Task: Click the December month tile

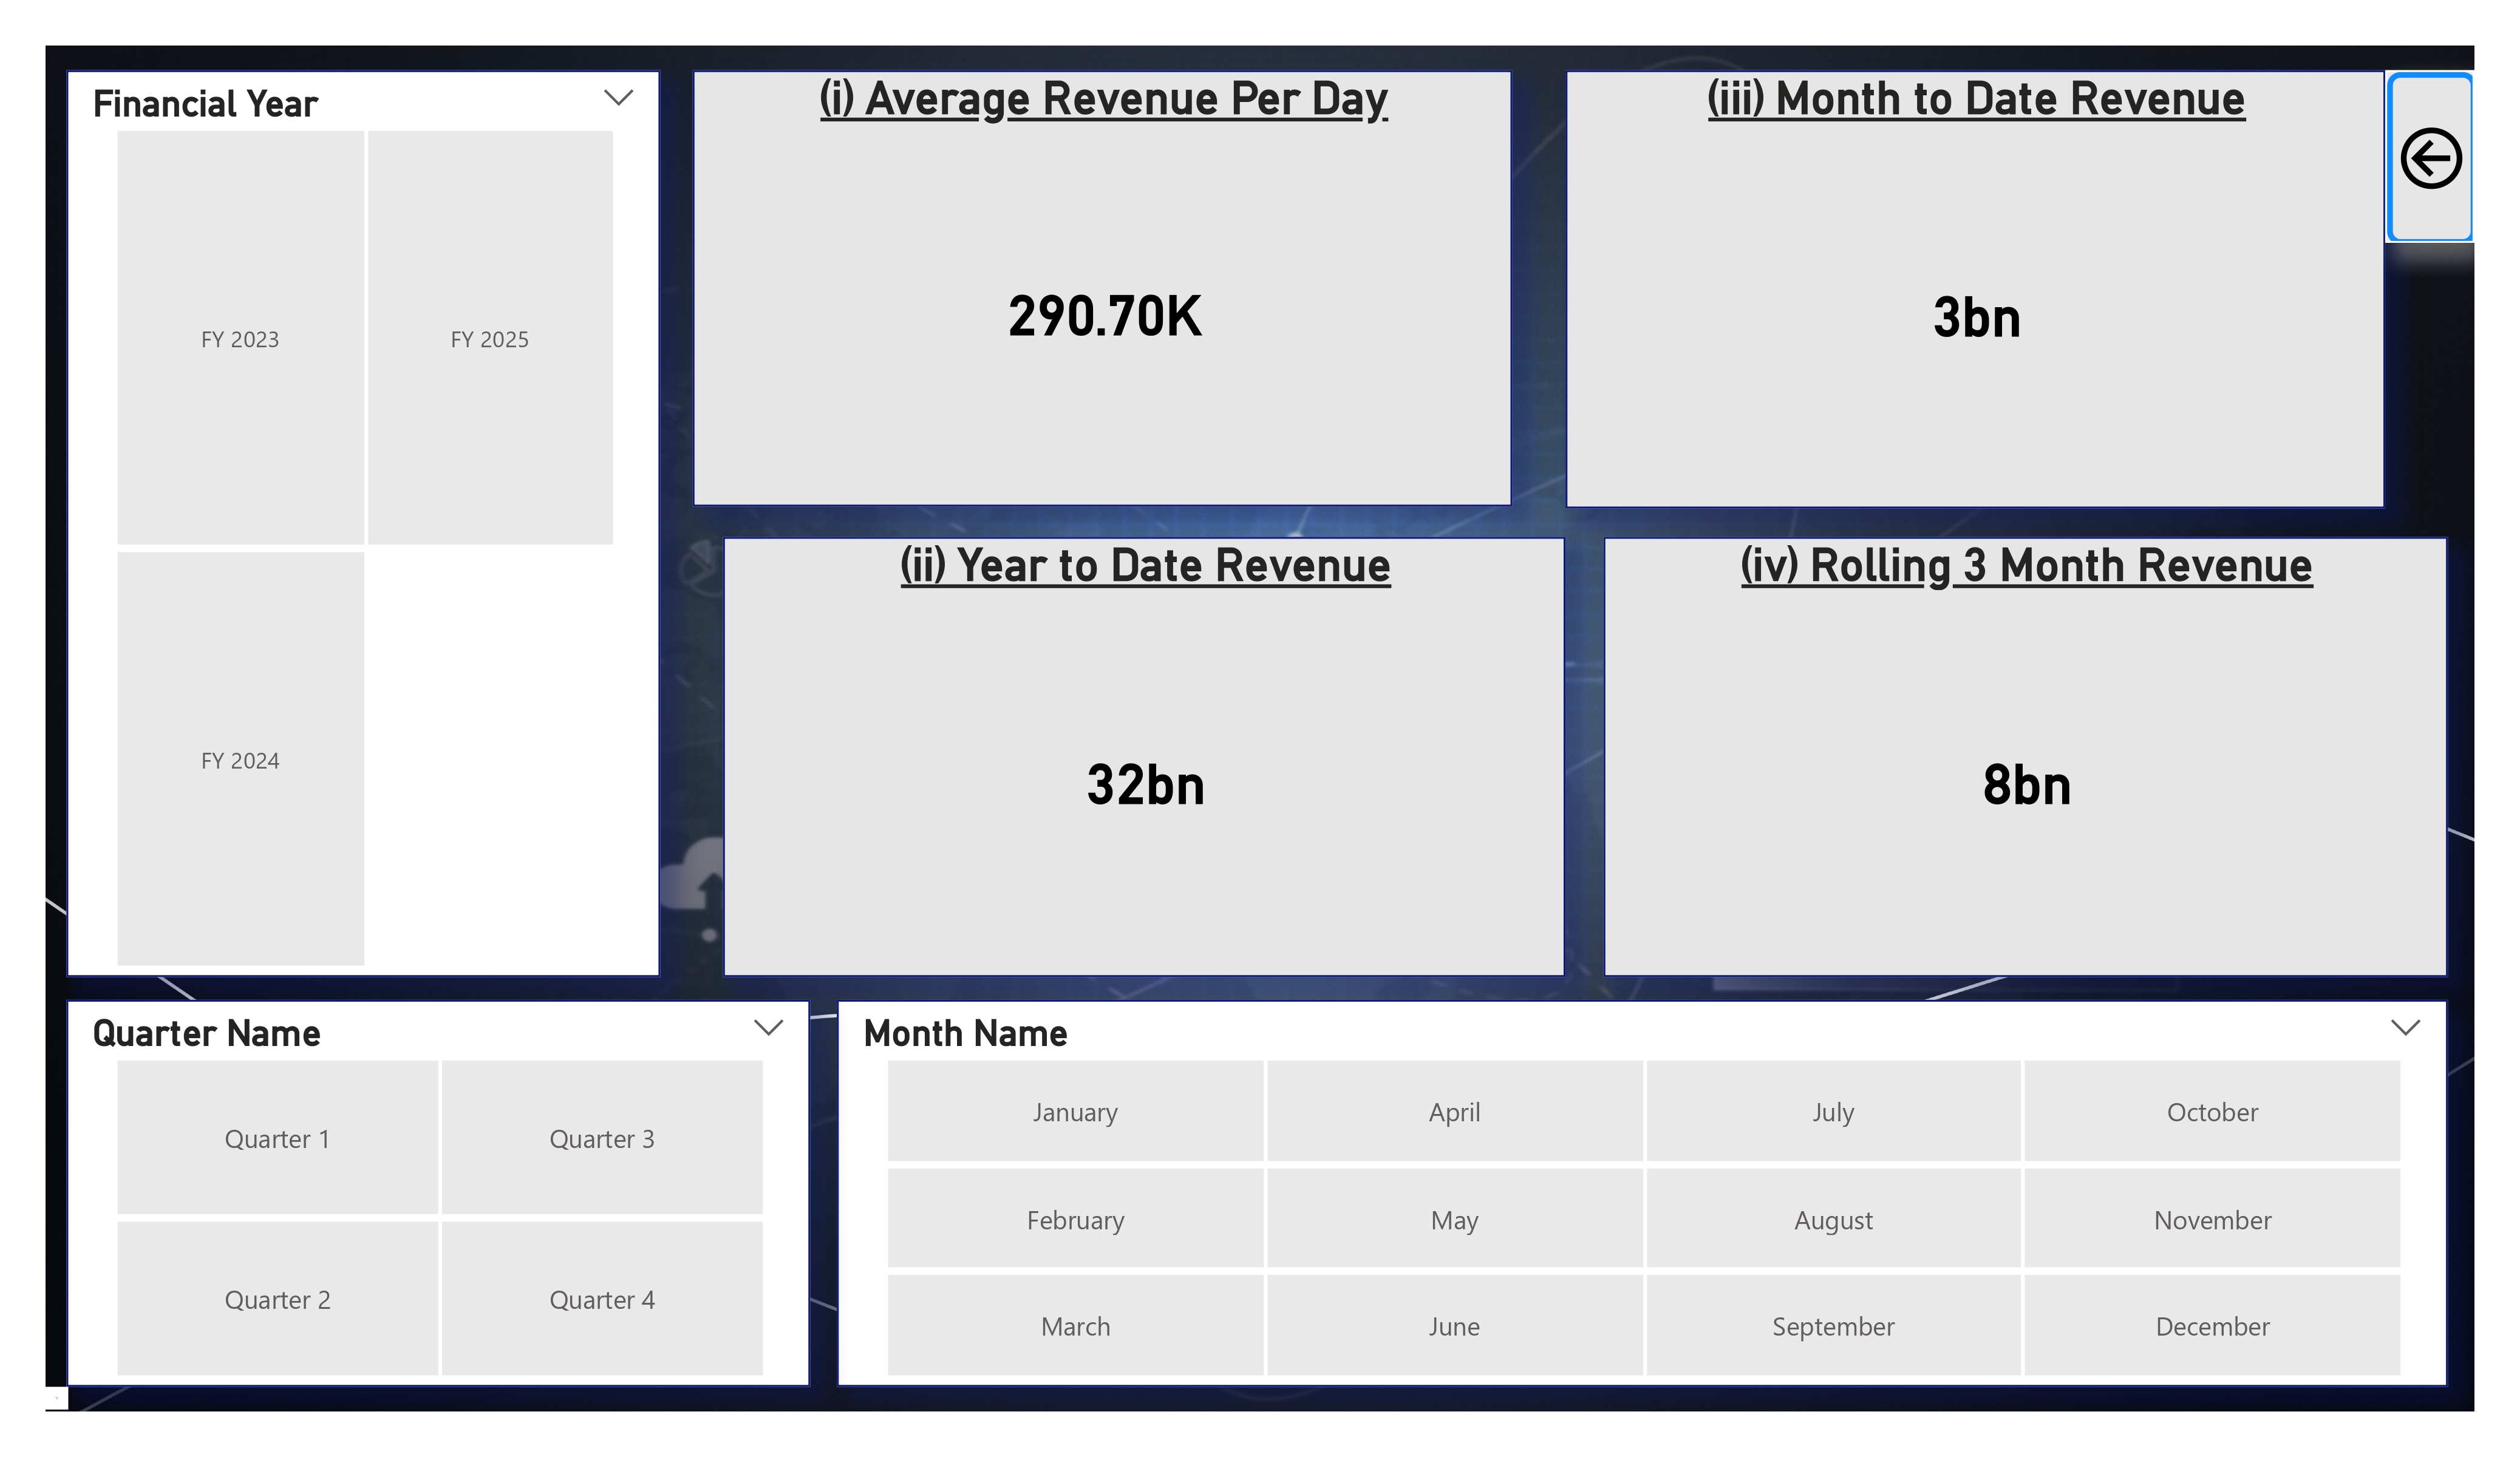Action: point(2211,1326)
